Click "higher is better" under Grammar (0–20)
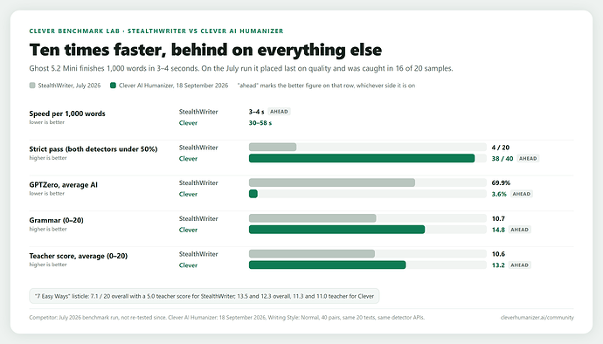The image size is (603, 344). pyautogui.click(x=48, y=229)
